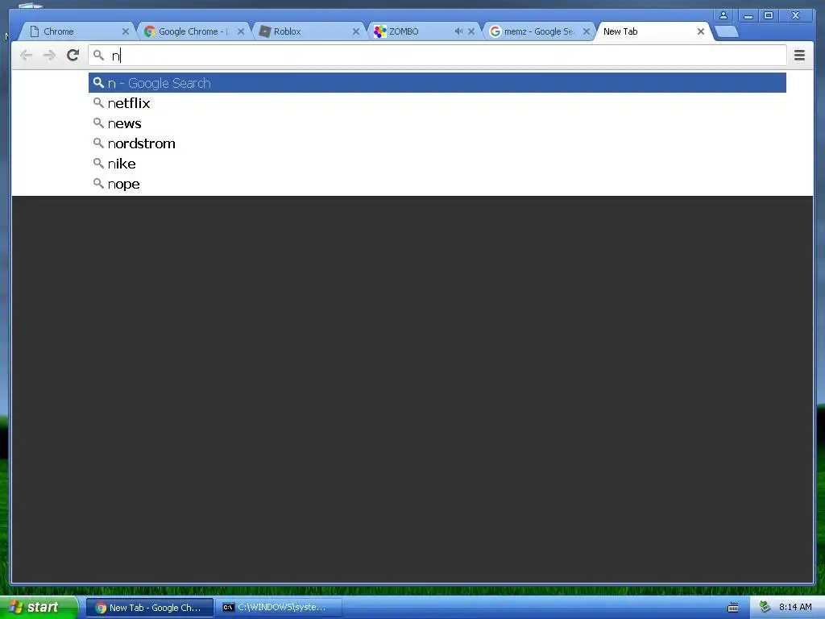Open a new tab with the new-tab button
The image size is (825, 619).
(728, 31)
